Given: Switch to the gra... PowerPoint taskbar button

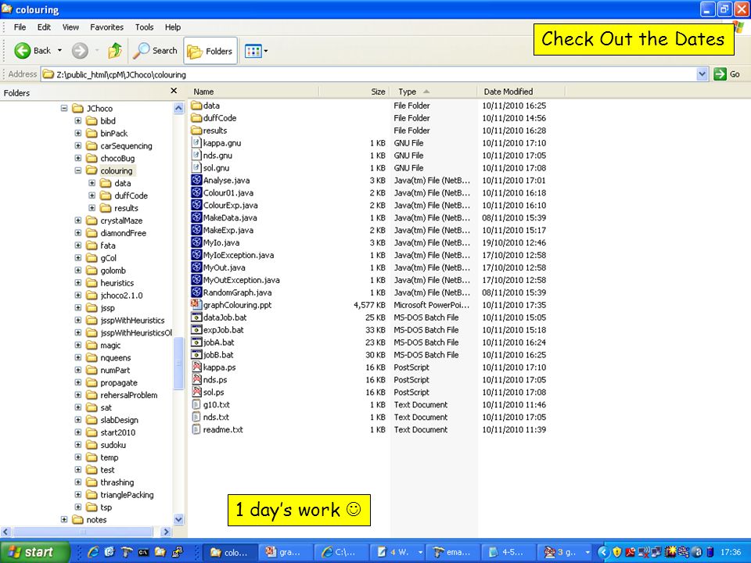Looking at the screenshot, I should point(285,552).
